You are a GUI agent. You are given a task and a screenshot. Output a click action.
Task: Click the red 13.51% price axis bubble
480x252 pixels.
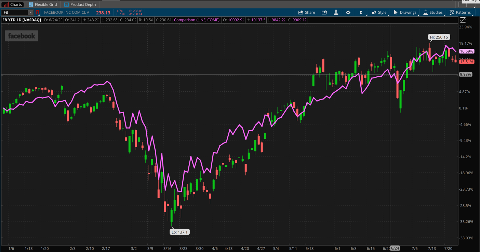point(466,62)
